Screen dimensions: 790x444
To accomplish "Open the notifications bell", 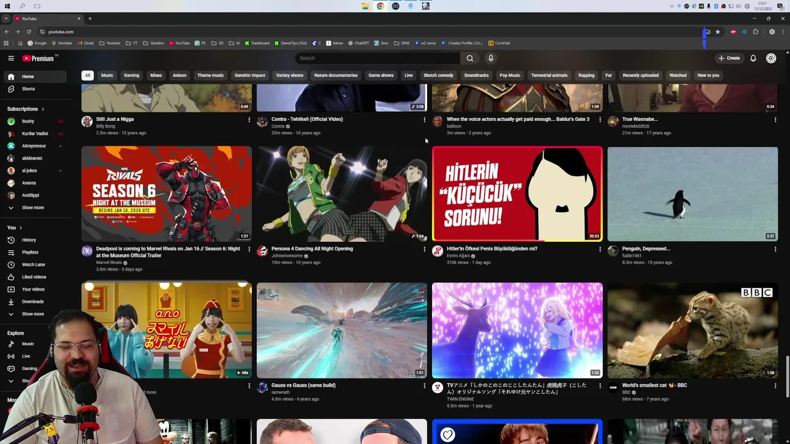I will coord(753,58).
